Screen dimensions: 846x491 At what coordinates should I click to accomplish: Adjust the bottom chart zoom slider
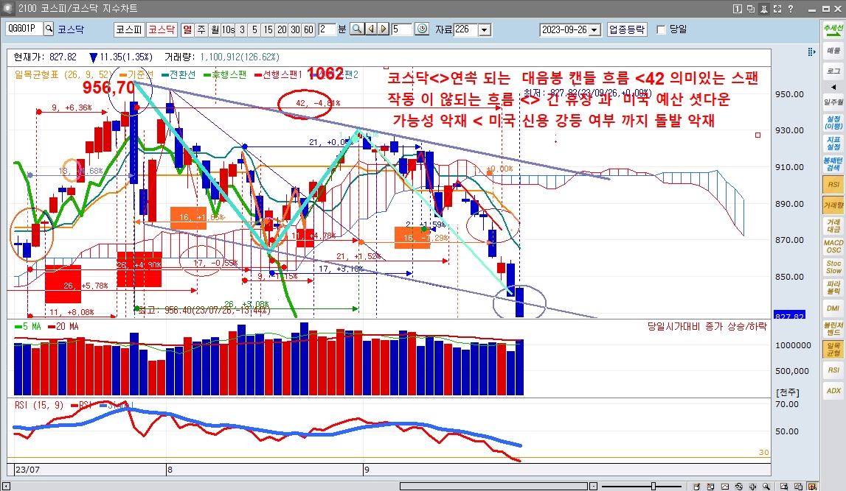[x=653, y=486]
